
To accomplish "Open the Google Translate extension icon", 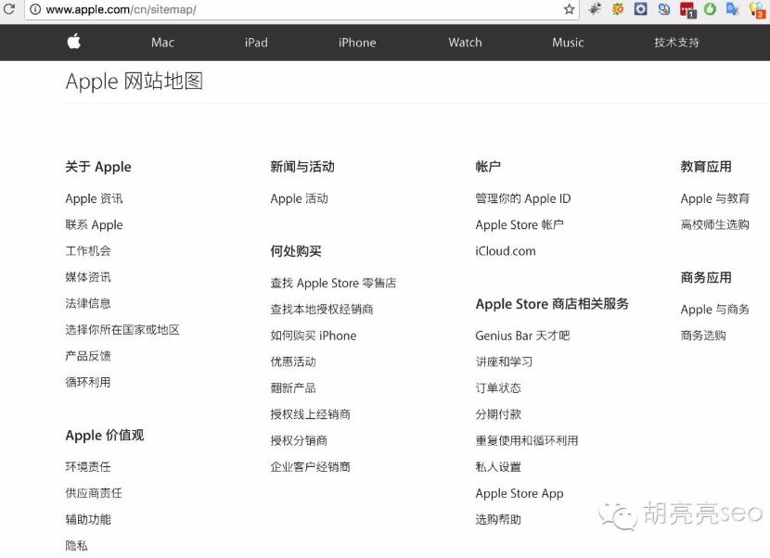I will (x=732, y=9).
